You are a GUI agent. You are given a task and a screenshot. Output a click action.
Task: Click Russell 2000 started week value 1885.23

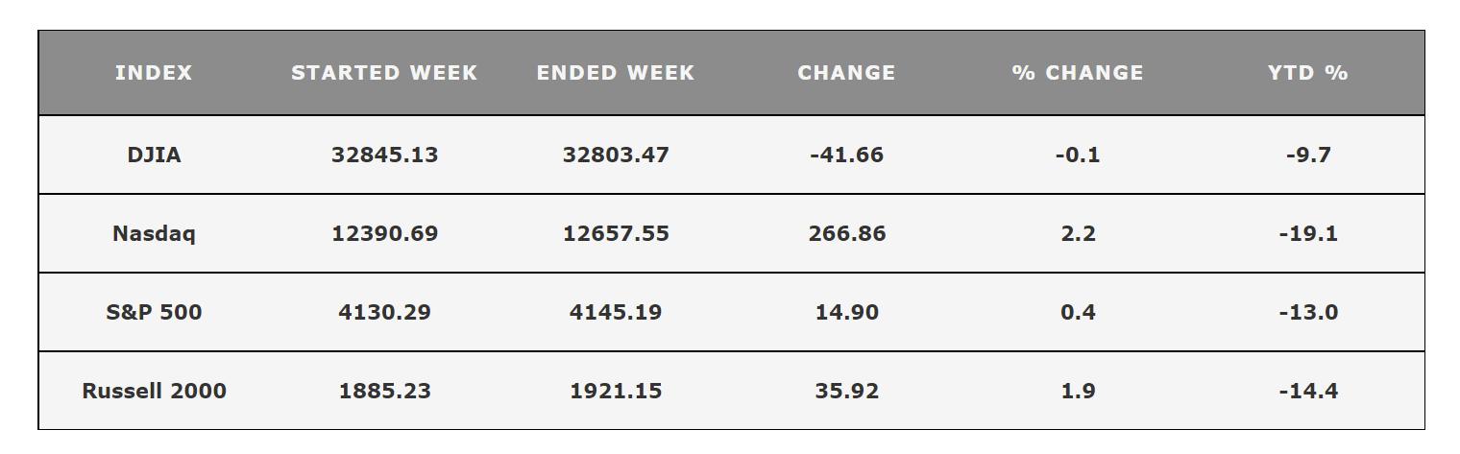pyautogui.click(x=384, y=391)
